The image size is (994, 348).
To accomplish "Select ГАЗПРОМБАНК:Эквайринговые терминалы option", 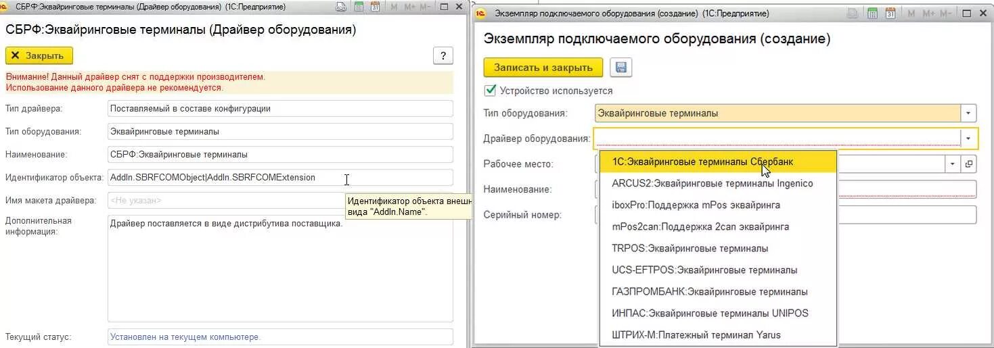I will point(718,291).
